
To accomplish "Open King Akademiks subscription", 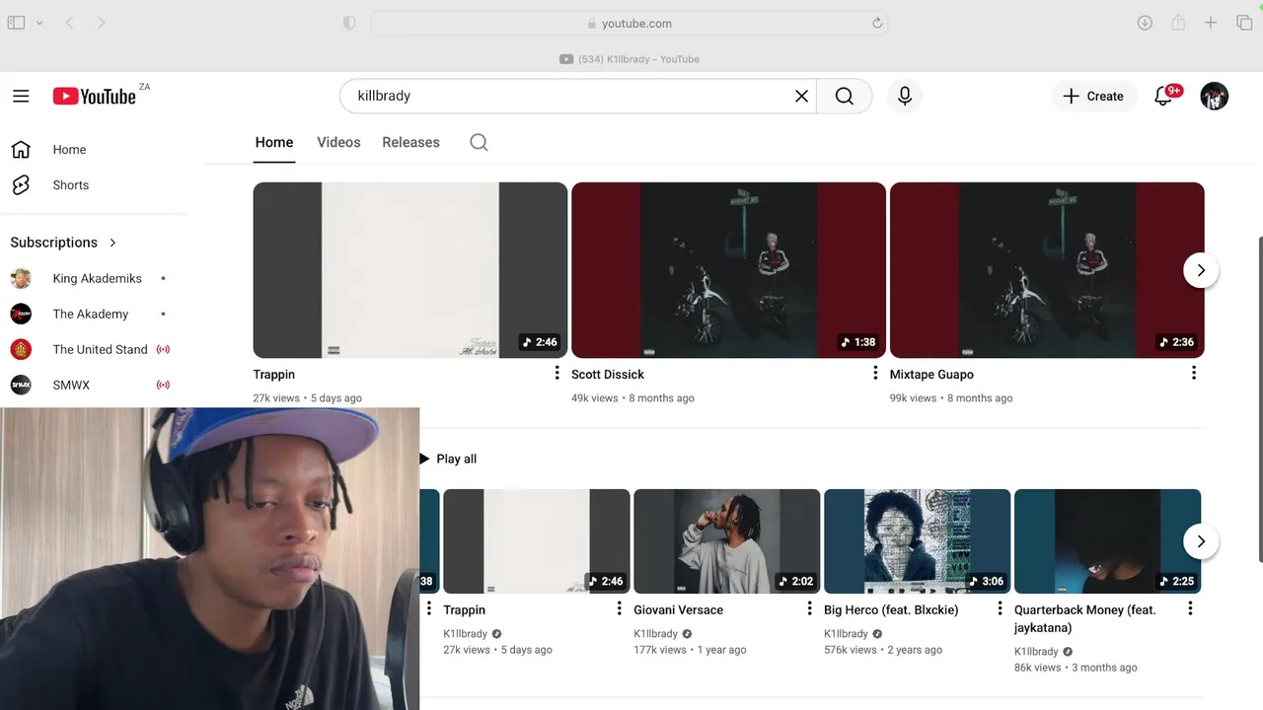I will 94,278.
